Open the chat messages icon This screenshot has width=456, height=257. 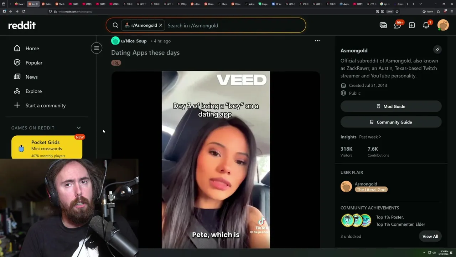398,25
